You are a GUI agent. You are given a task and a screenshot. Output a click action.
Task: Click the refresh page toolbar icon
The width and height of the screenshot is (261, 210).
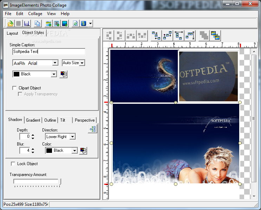[75, 23]
